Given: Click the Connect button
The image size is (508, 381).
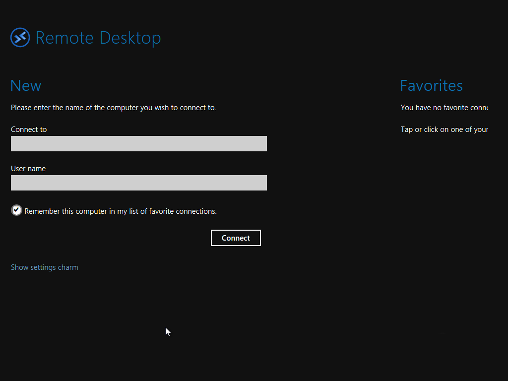Looking at the screenshot, I should click(236, 238).
